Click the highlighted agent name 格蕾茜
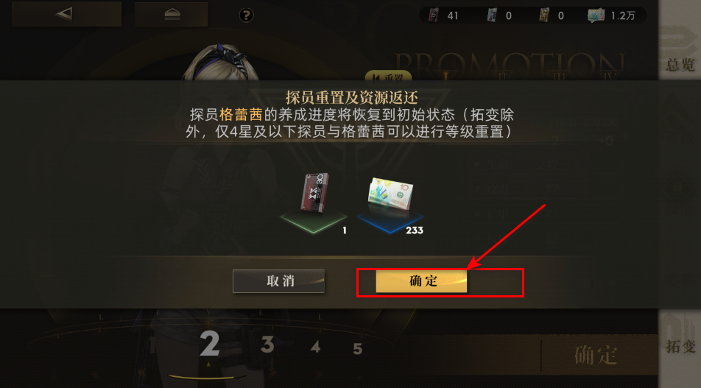Screen dimensions: 701x388 point(241,115)
